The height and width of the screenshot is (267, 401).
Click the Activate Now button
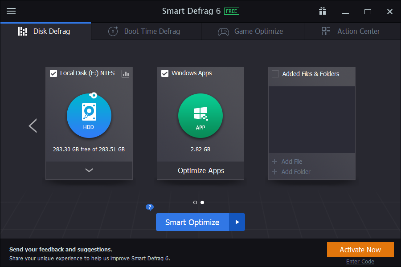click(x=360, y=250)
